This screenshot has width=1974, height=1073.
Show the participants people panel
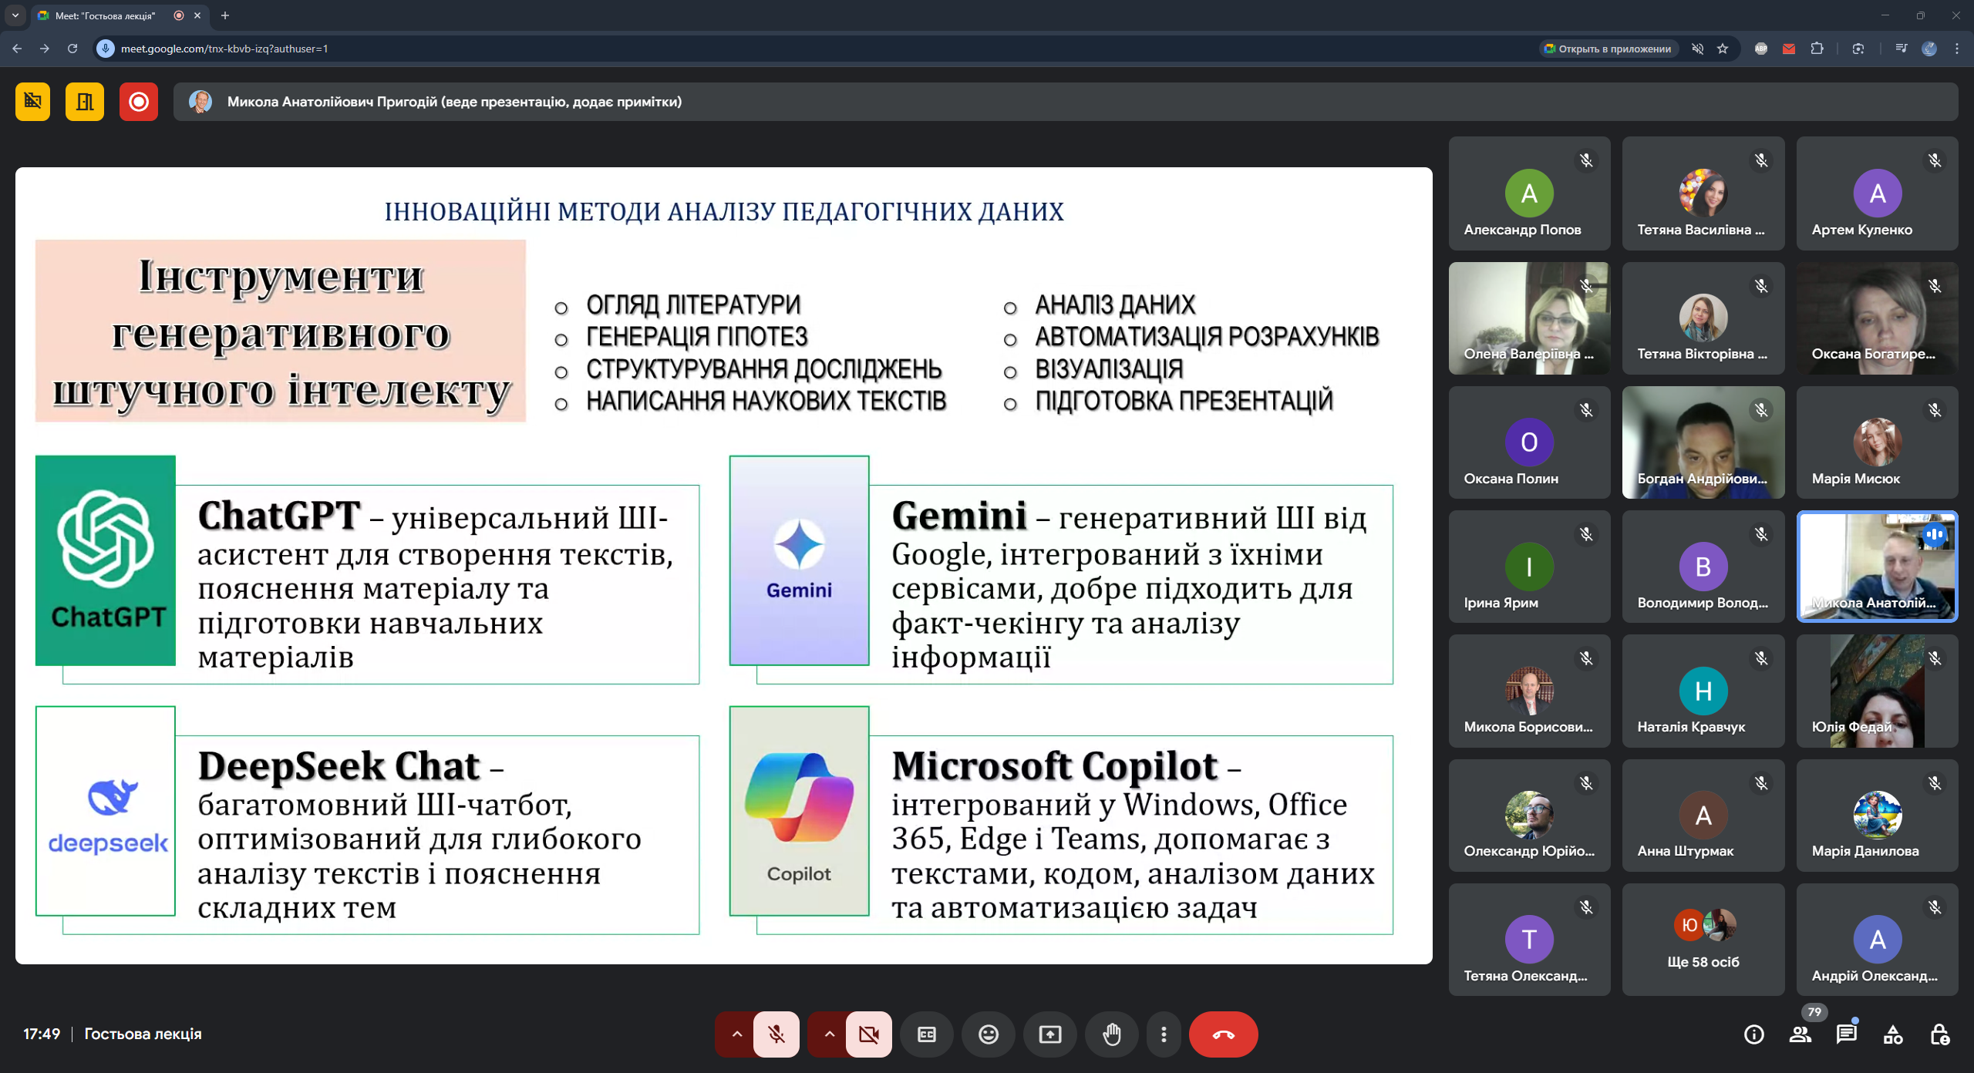1801,1034
